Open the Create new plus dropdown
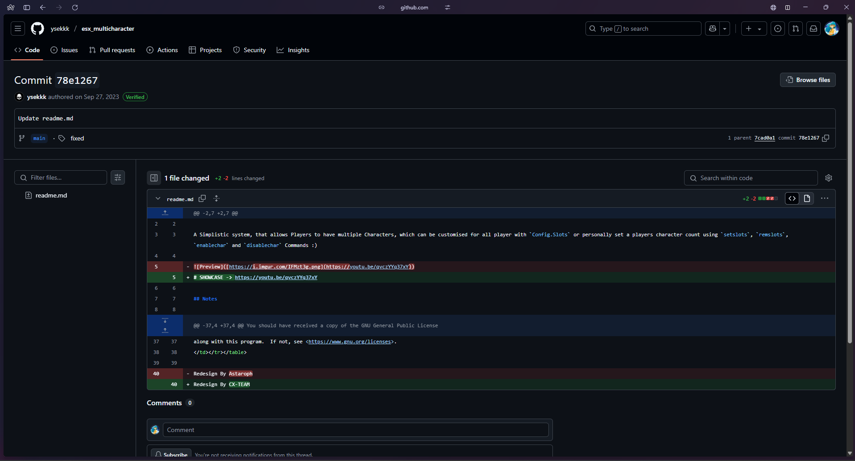The image size is (855, 461). tap(753, 29)
